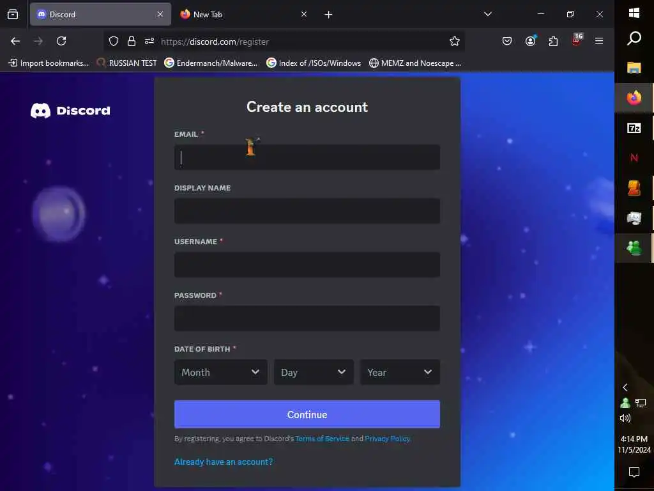Open Windows search magnifier
Image resolution: width=654 pixels, height=491 pixels.
click(x=634, y=38)
